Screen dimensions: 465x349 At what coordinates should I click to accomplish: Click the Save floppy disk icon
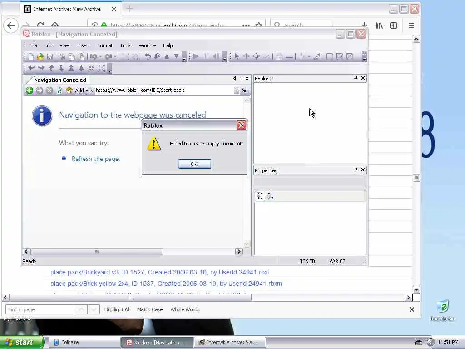(50, 56)
